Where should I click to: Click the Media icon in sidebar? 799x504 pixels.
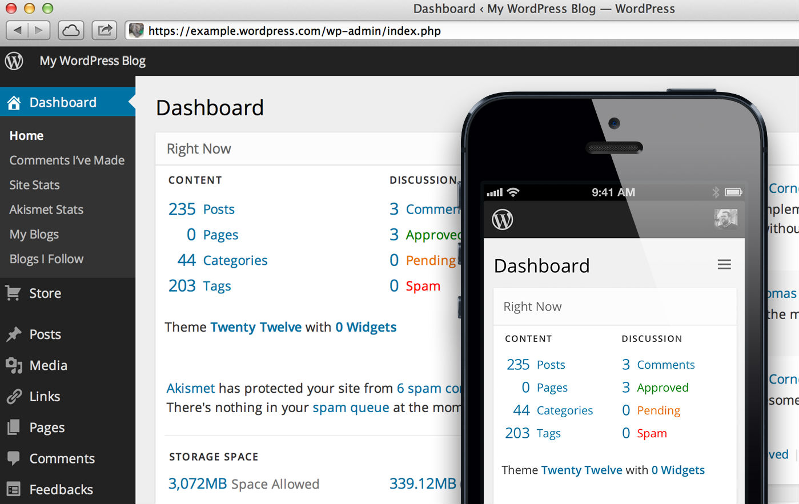click(14, 365)
